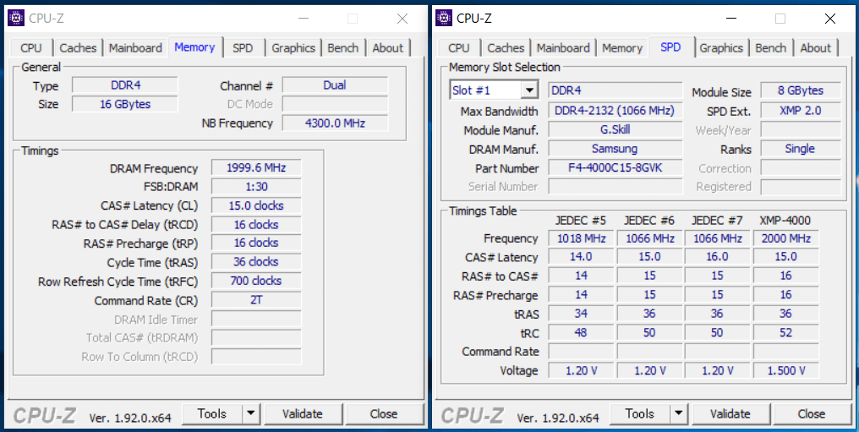This screenshot has width=859, height=432.
Task: Click CPU-Z app icon in right window title bar
Action: 444,18
